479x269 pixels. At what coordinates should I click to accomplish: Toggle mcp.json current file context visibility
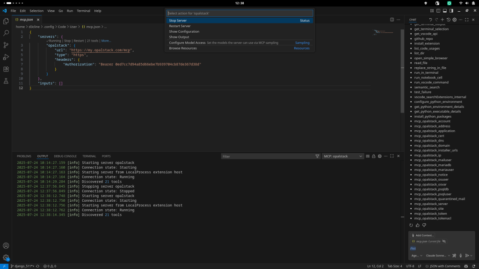pyautogui.click(x=444, y=241)
